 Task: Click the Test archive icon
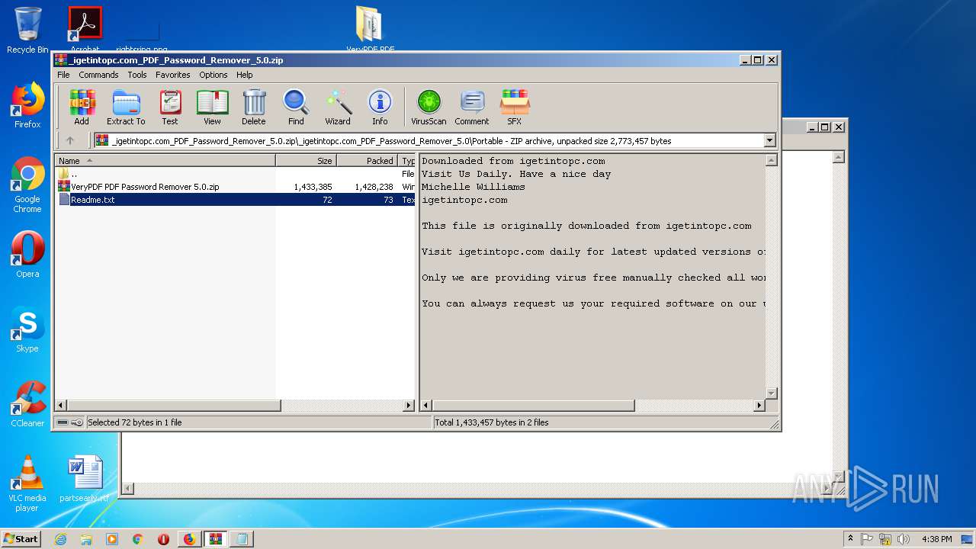(170, 108)
